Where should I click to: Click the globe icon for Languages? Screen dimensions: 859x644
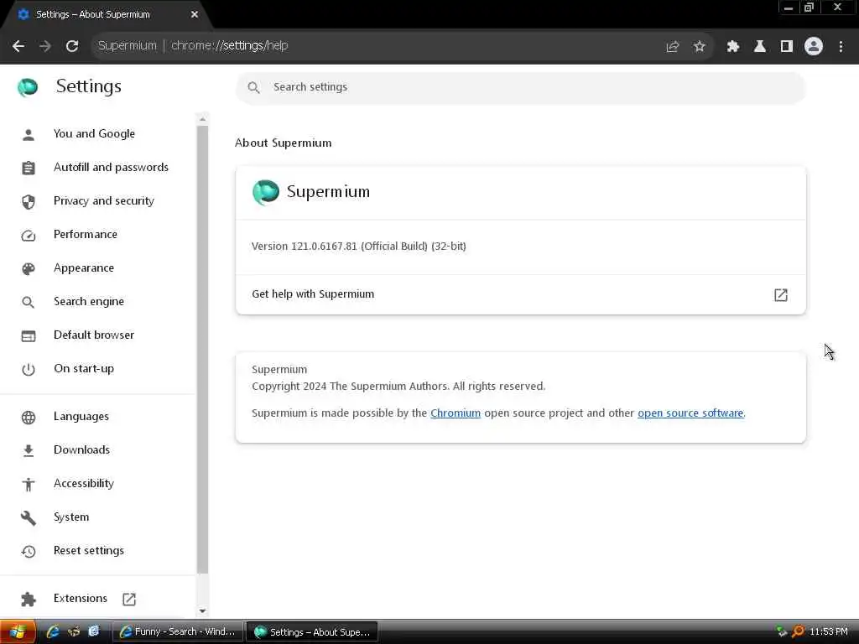29,418
